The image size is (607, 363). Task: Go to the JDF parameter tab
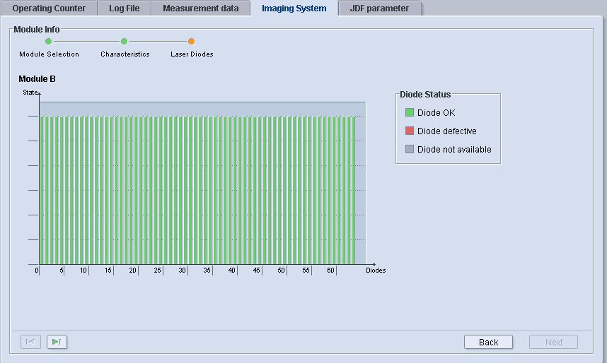(379, 8)
